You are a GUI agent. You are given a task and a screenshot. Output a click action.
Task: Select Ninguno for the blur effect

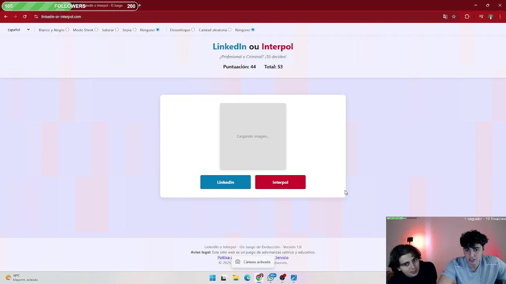[253, 30]
